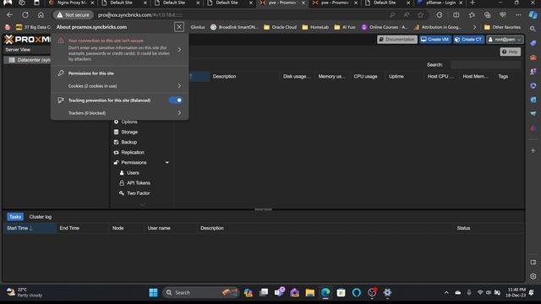The width and height of the screenshot is (541, 304).
Task: Select Permissions in the Datacenter menu
Action: 134,162
